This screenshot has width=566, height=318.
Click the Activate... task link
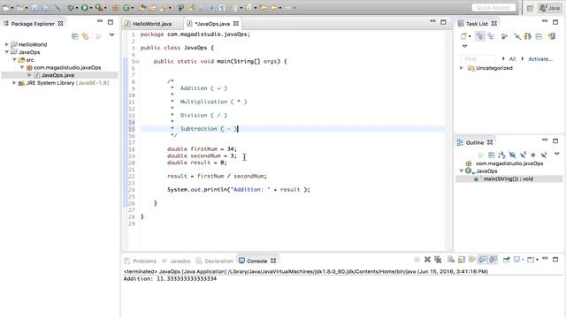[x=540, y=59]
